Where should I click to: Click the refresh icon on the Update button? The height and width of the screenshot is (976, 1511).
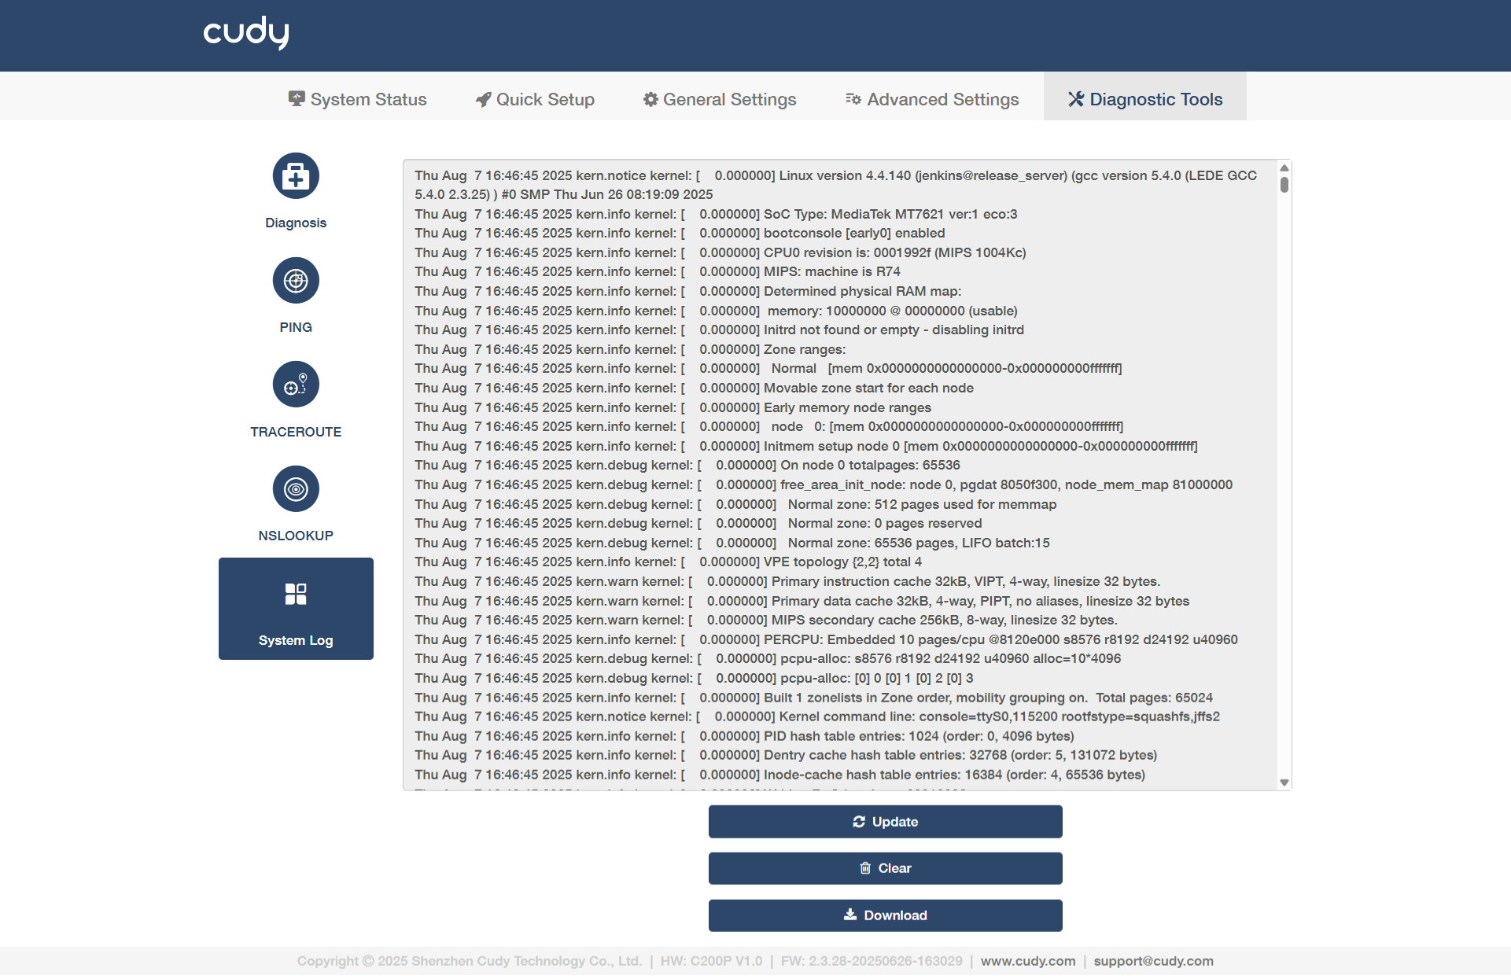click(859, 822)
